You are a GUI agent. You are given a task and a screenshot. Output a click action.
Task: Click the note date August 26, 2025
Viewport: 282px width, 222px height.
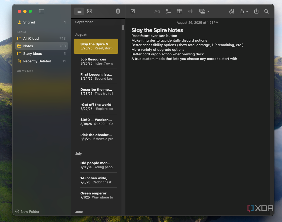point(198,23)
